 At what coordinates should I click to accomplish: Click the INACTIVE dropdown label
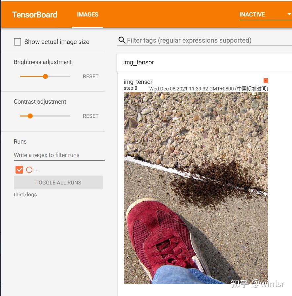point(252,15)
